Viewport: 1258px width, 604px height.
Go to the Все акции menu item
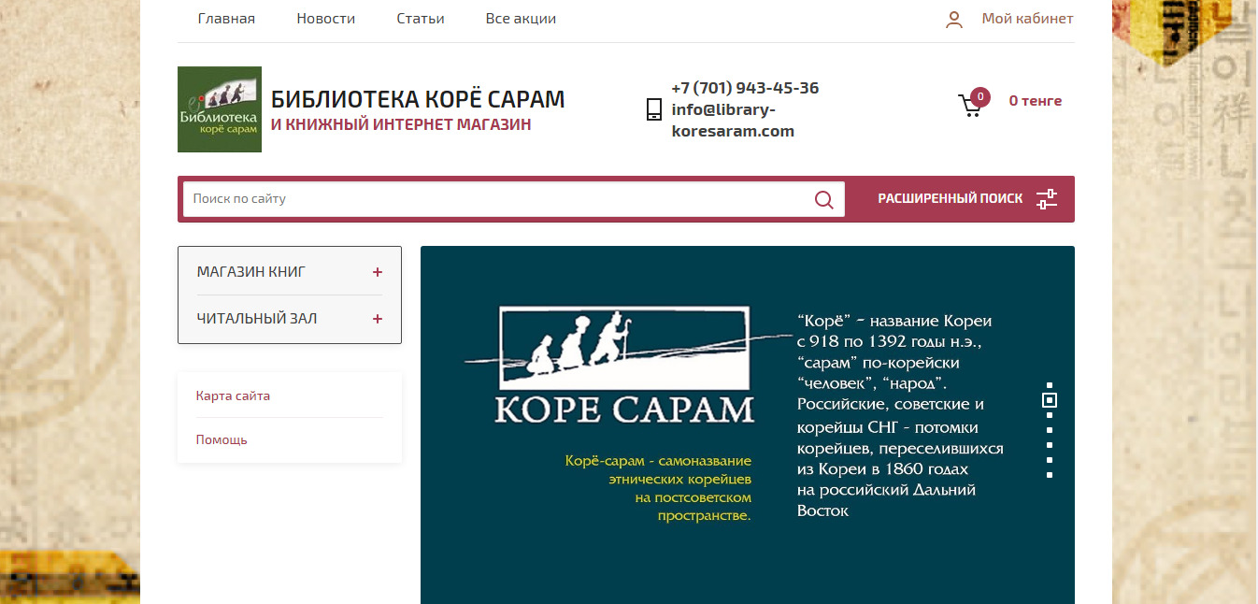coord(521,19)
